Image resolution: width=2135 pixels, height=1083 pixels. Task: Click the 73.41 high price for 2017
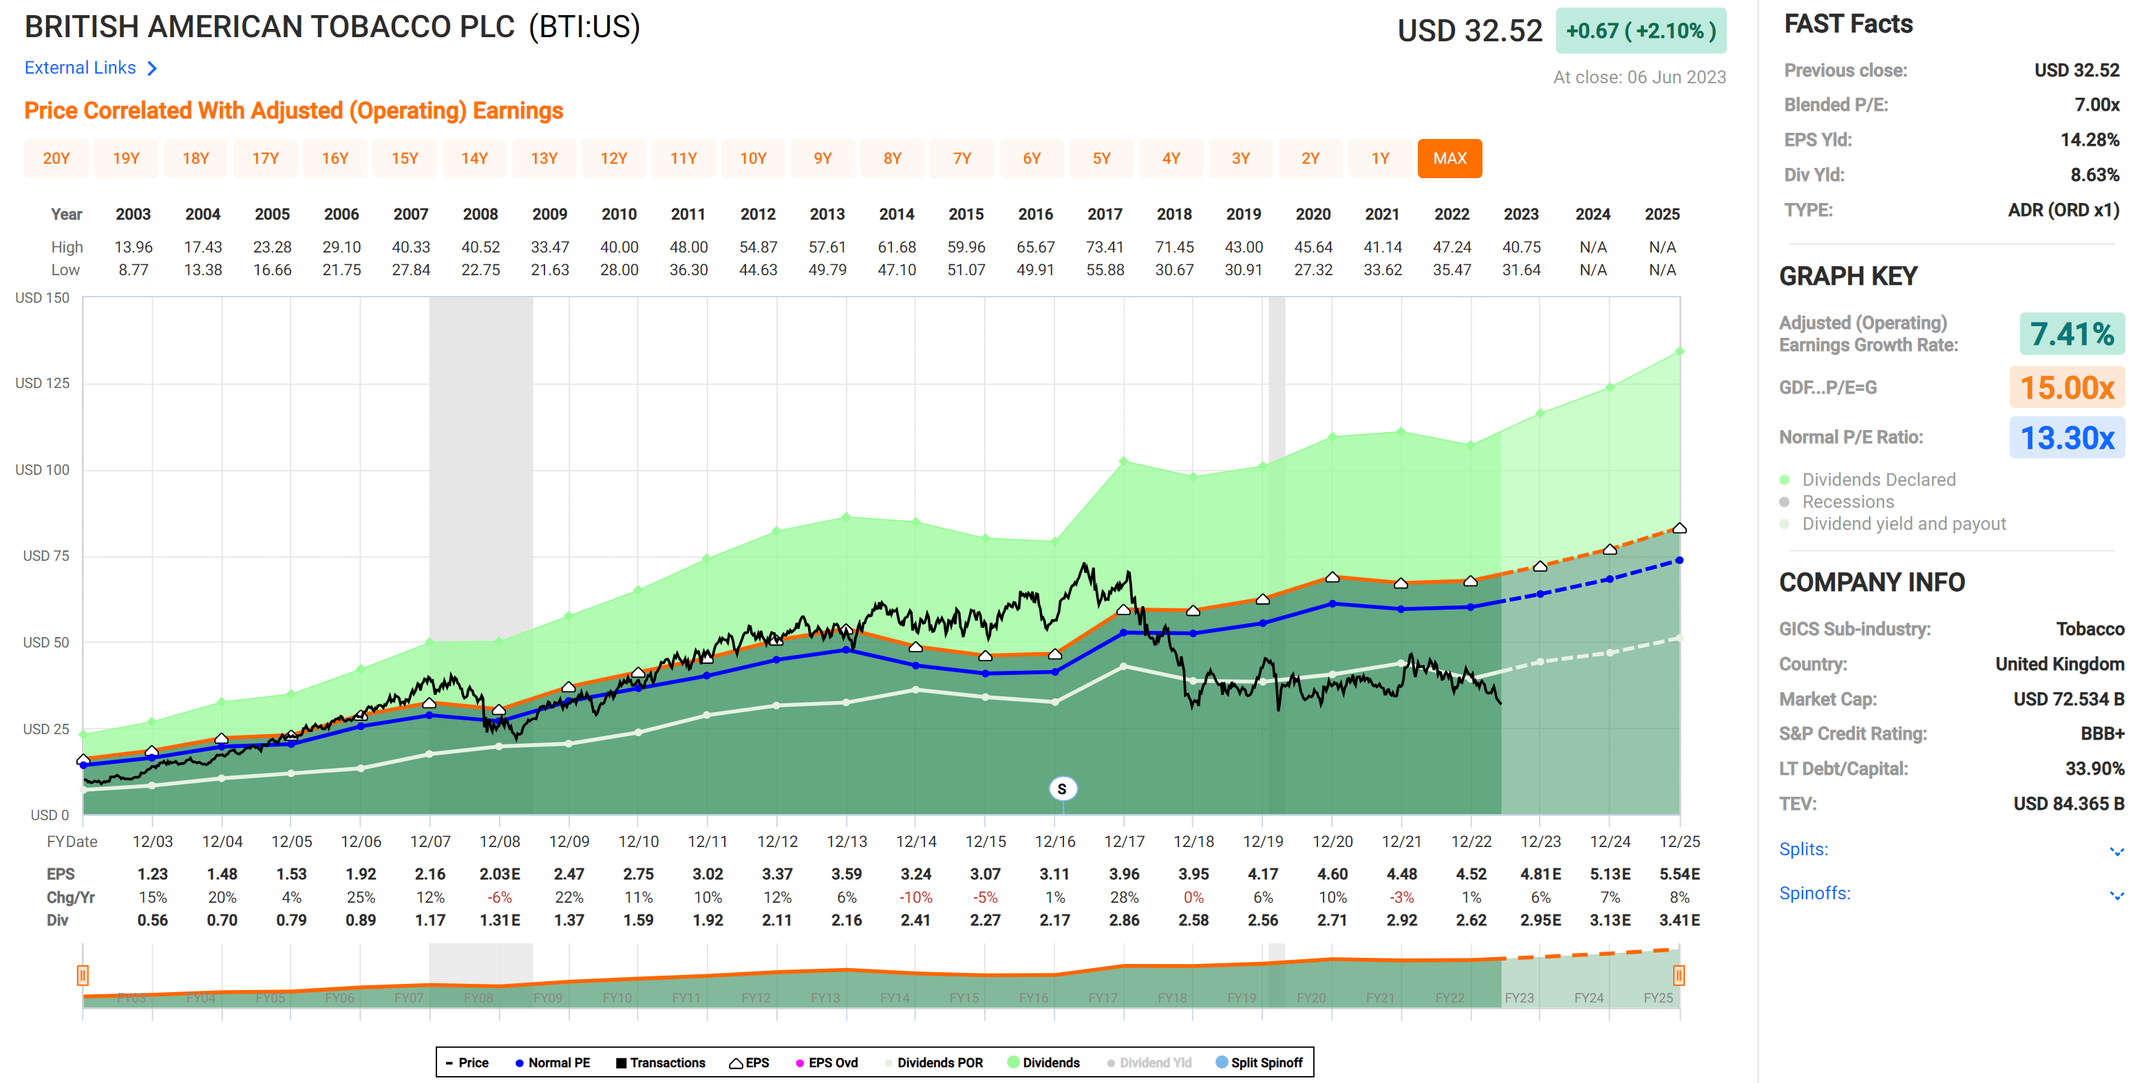[x=1105, y=247]
